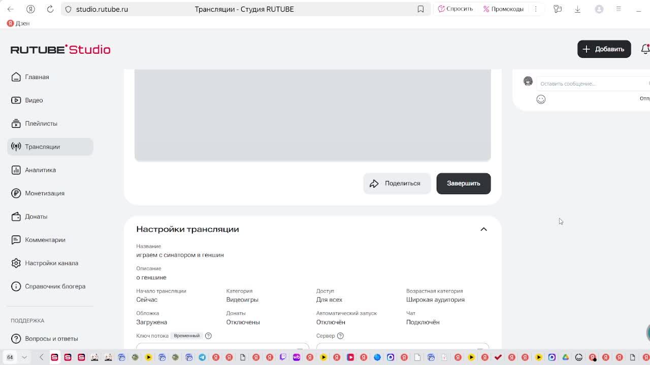This screenshot has width=650, height=365.
Task: Open the browser extensions icon
Action: pyautogui.click(x=558, y=9)
